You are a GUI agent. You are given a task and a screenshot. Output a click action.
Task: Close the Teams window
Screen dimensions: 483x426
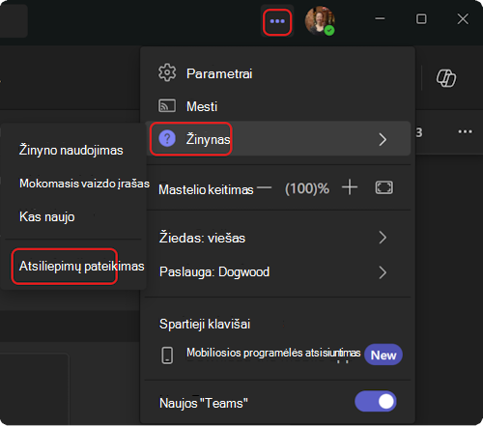pyautogui.click(x=463, y=18)
